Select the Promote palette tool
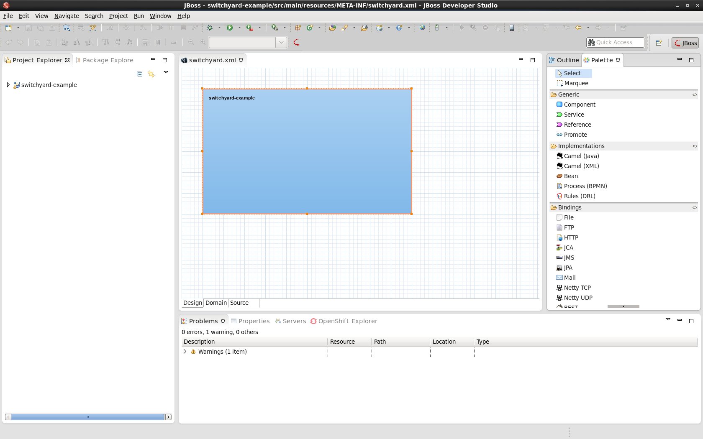Image resolution: width=703 pixels, height=439 pixels. coord(572,135)
